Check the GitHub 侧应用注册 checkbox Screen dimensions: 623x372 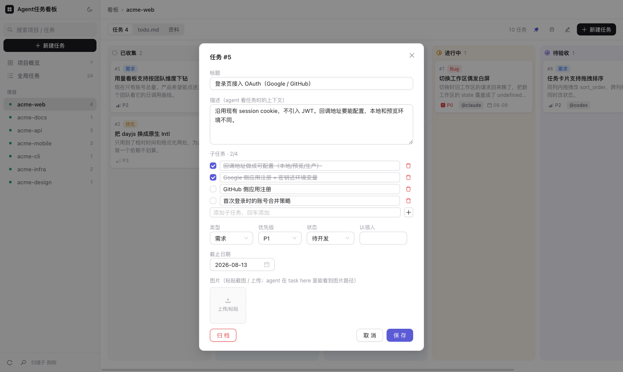[213, 189]
